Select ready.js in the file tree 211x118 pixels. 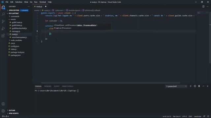coord(15,34)
